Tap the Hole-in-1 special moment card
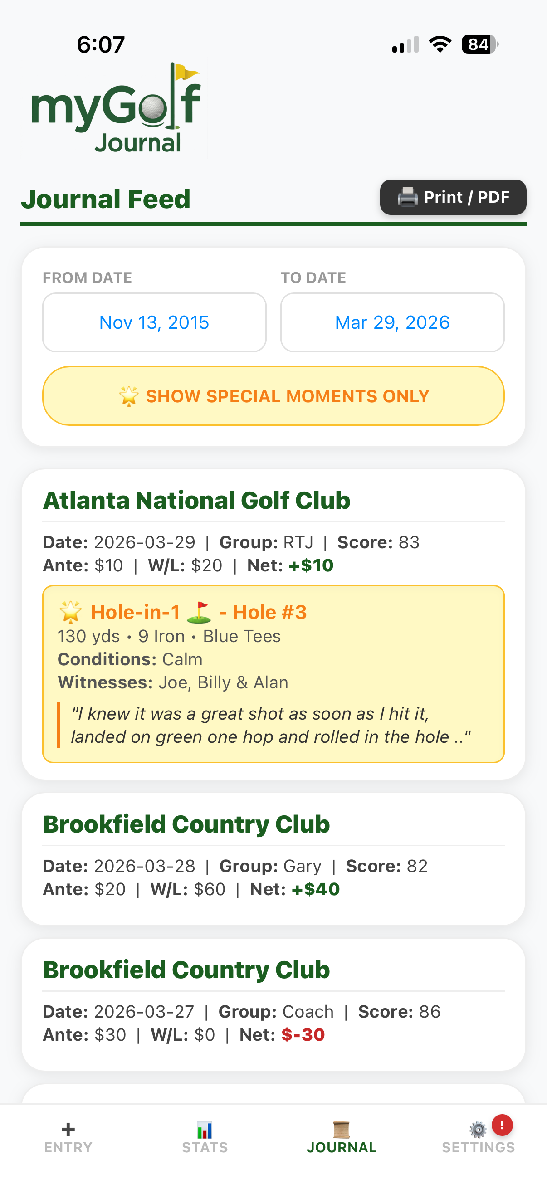The height and width of the screenshot is (1189, 547). click(x=273, y=674)
